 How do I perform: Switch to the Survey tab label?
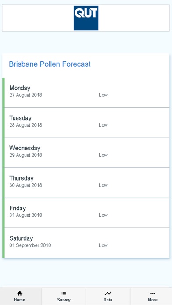coord(64,300)
